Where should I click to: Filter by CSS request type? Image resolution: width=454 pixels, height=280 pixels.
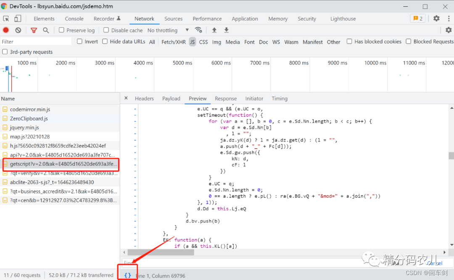[x=203, y=42]
